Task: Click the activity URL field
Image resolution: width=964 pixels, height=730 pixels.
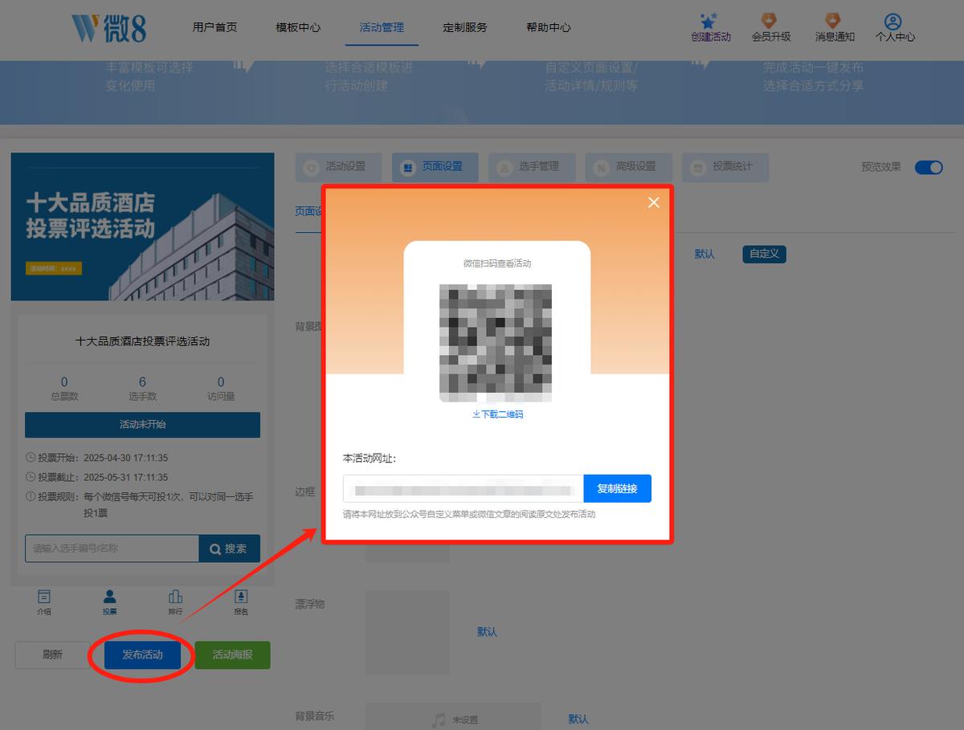Action: [x=464, y=488]
